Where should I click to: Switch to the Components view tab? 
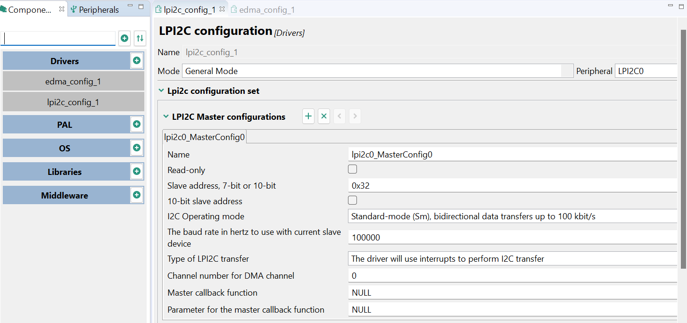click(x=29, y=9)
